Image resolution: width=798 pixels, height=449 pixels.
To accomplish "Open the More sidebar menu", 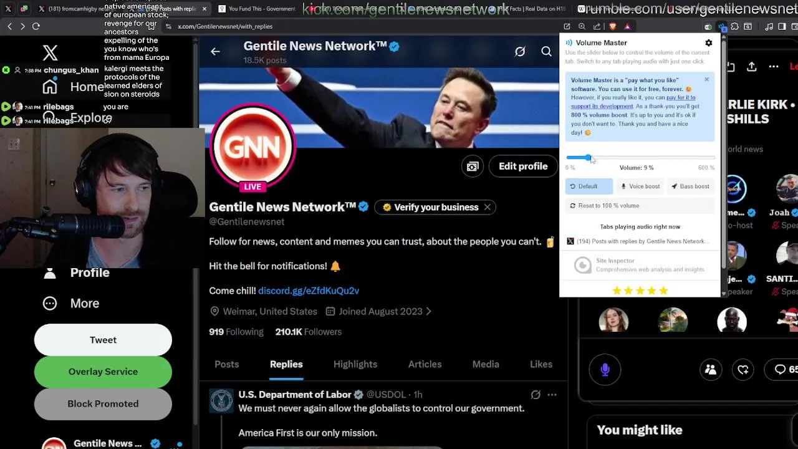I will 71,303.
